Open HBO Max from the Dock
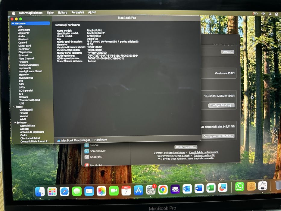The height and width of the screenshot is (211, 281). pos(175,189)
